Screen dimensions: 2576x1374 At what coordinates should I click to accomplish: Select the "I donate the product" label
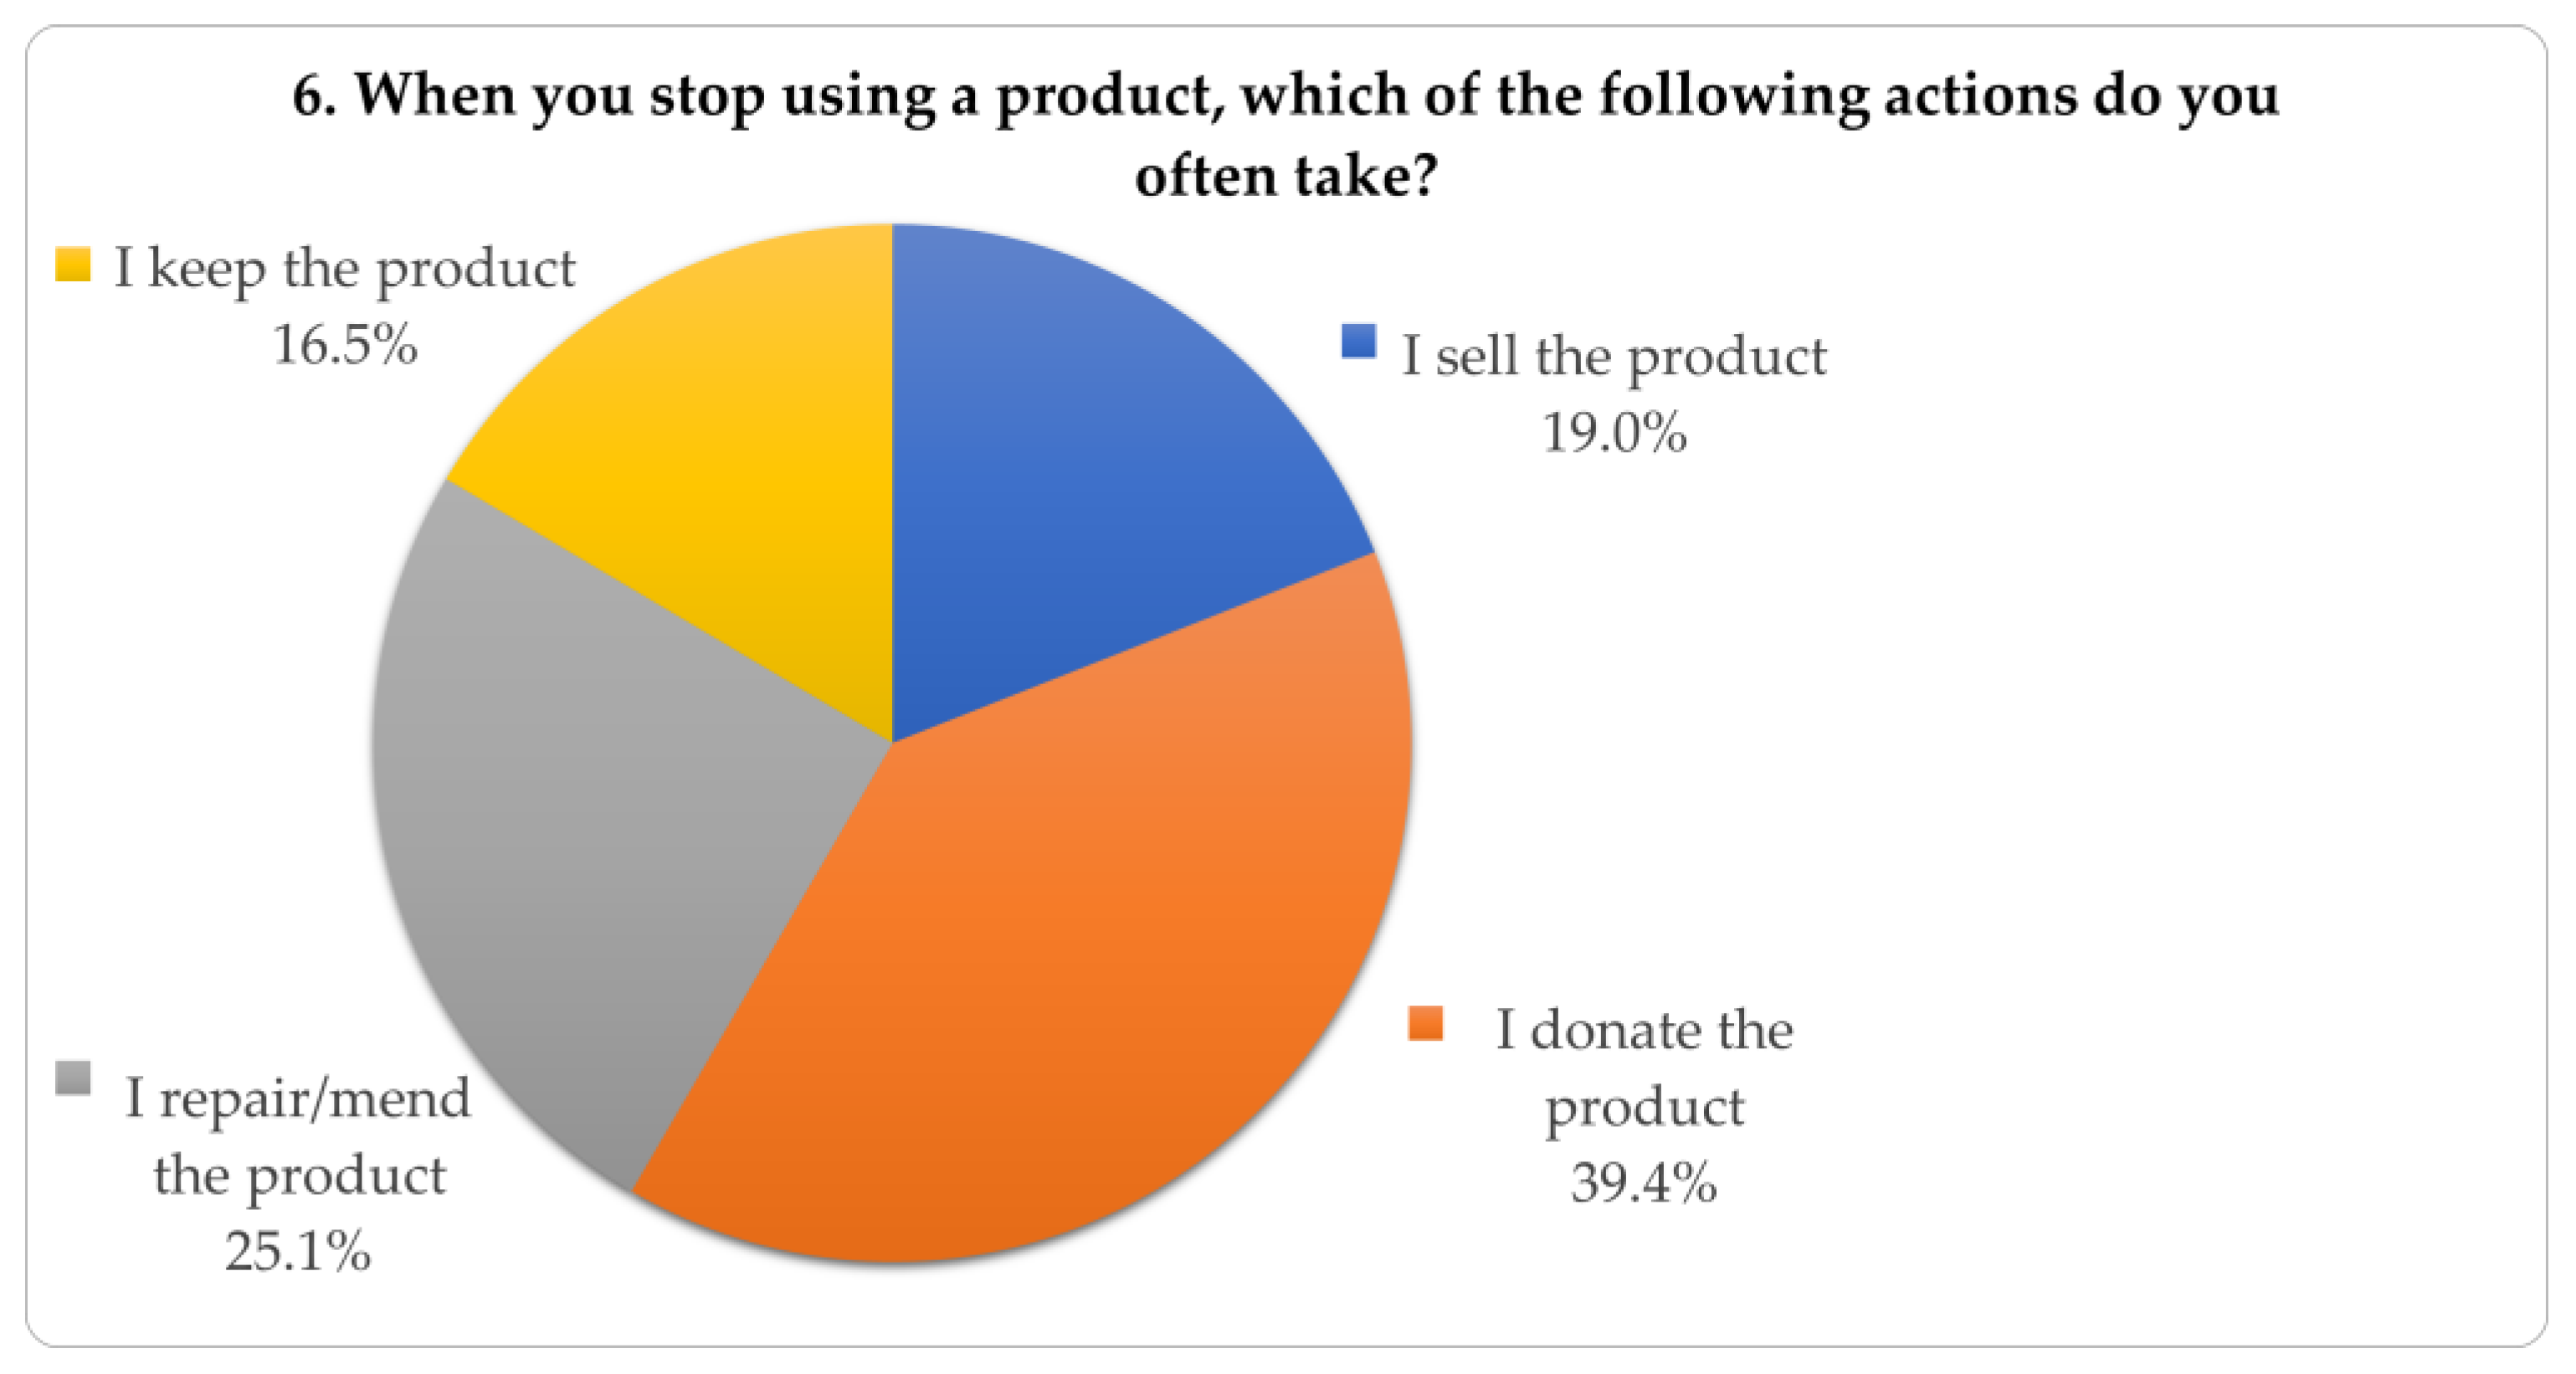(x=1643, y=1067)
